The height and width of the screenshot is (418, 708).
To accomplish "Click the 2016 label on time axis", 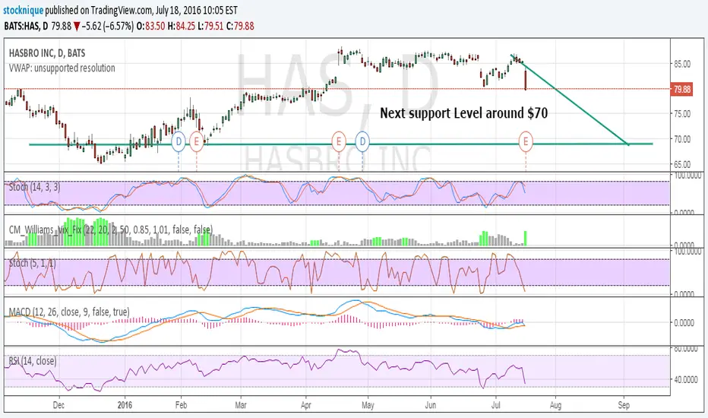I will pyautogui.click(x=125, y=405).
